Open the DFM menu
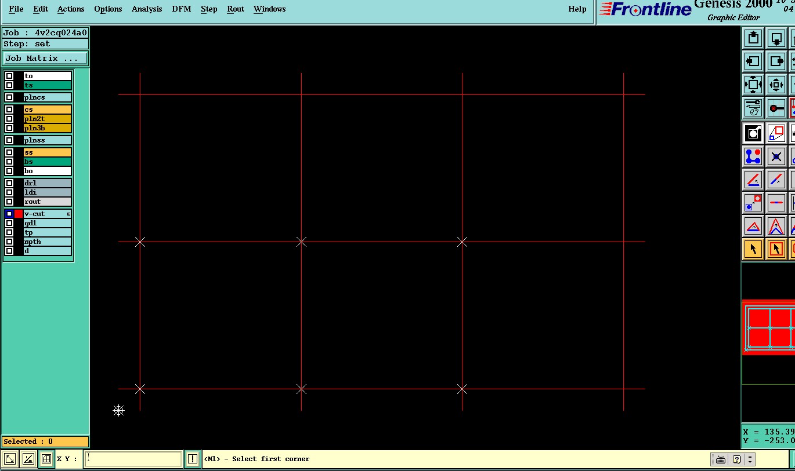Viewport: 795px width, 471px height. coord(182,9)
